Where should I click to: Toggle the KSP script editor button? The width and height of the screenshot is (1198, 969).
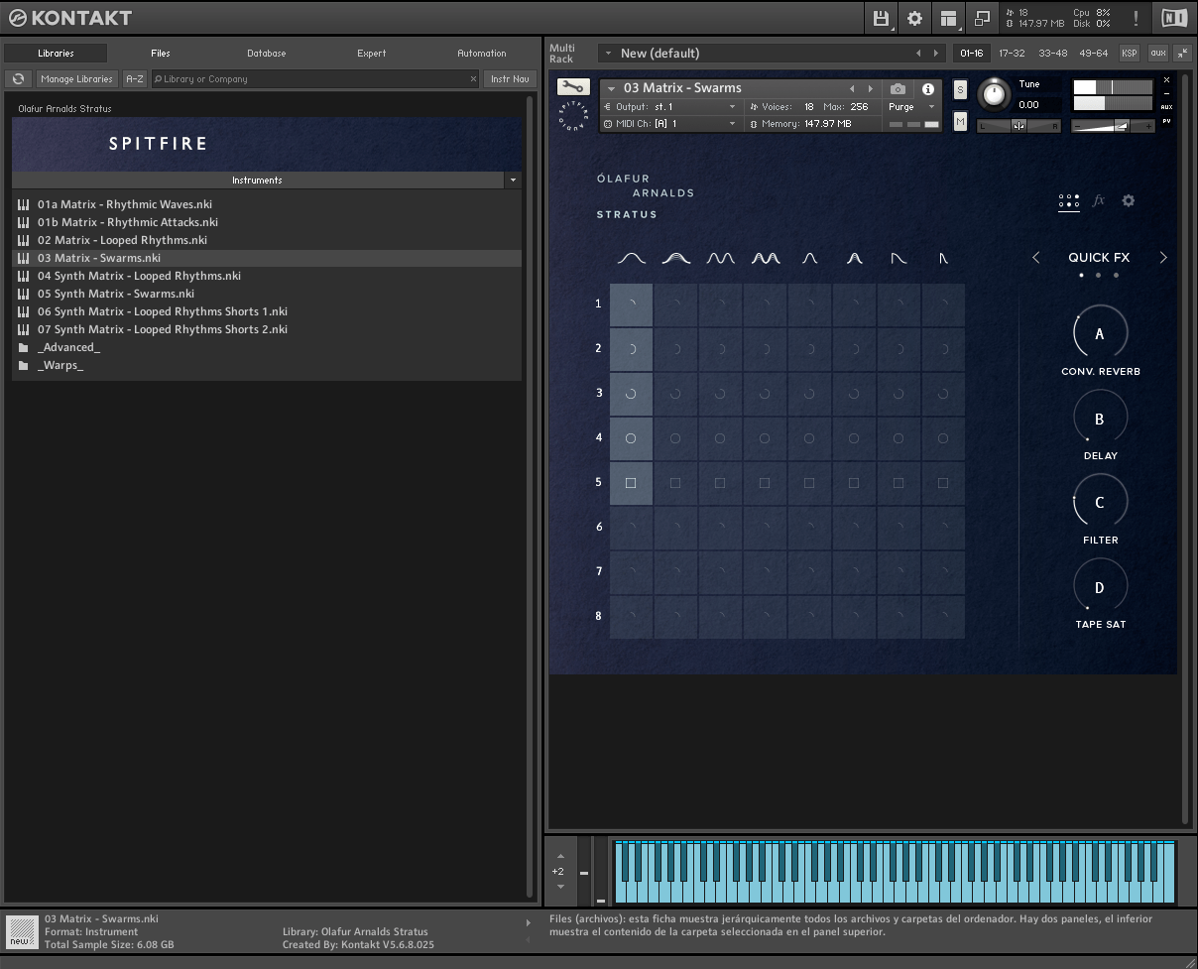tap(1130, 53)
